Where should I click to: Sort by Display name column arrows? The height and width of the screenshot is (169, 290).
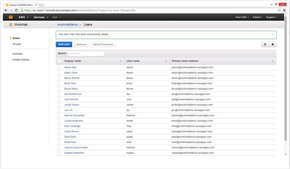[x=121, y=61]
